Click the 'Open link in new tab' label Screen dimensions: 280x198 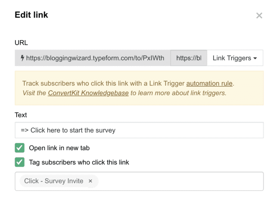click(x=59, y=148)
